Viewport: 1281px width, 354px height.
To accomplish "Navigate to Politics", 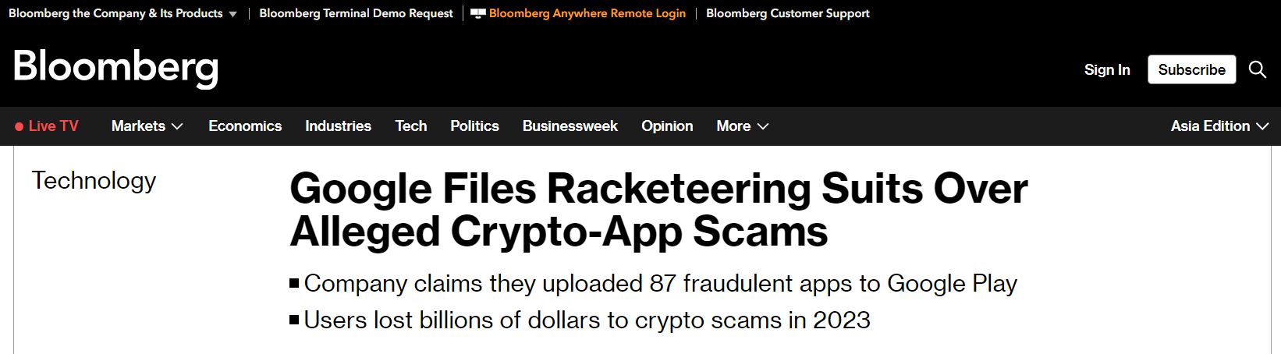I will (474, 126).
